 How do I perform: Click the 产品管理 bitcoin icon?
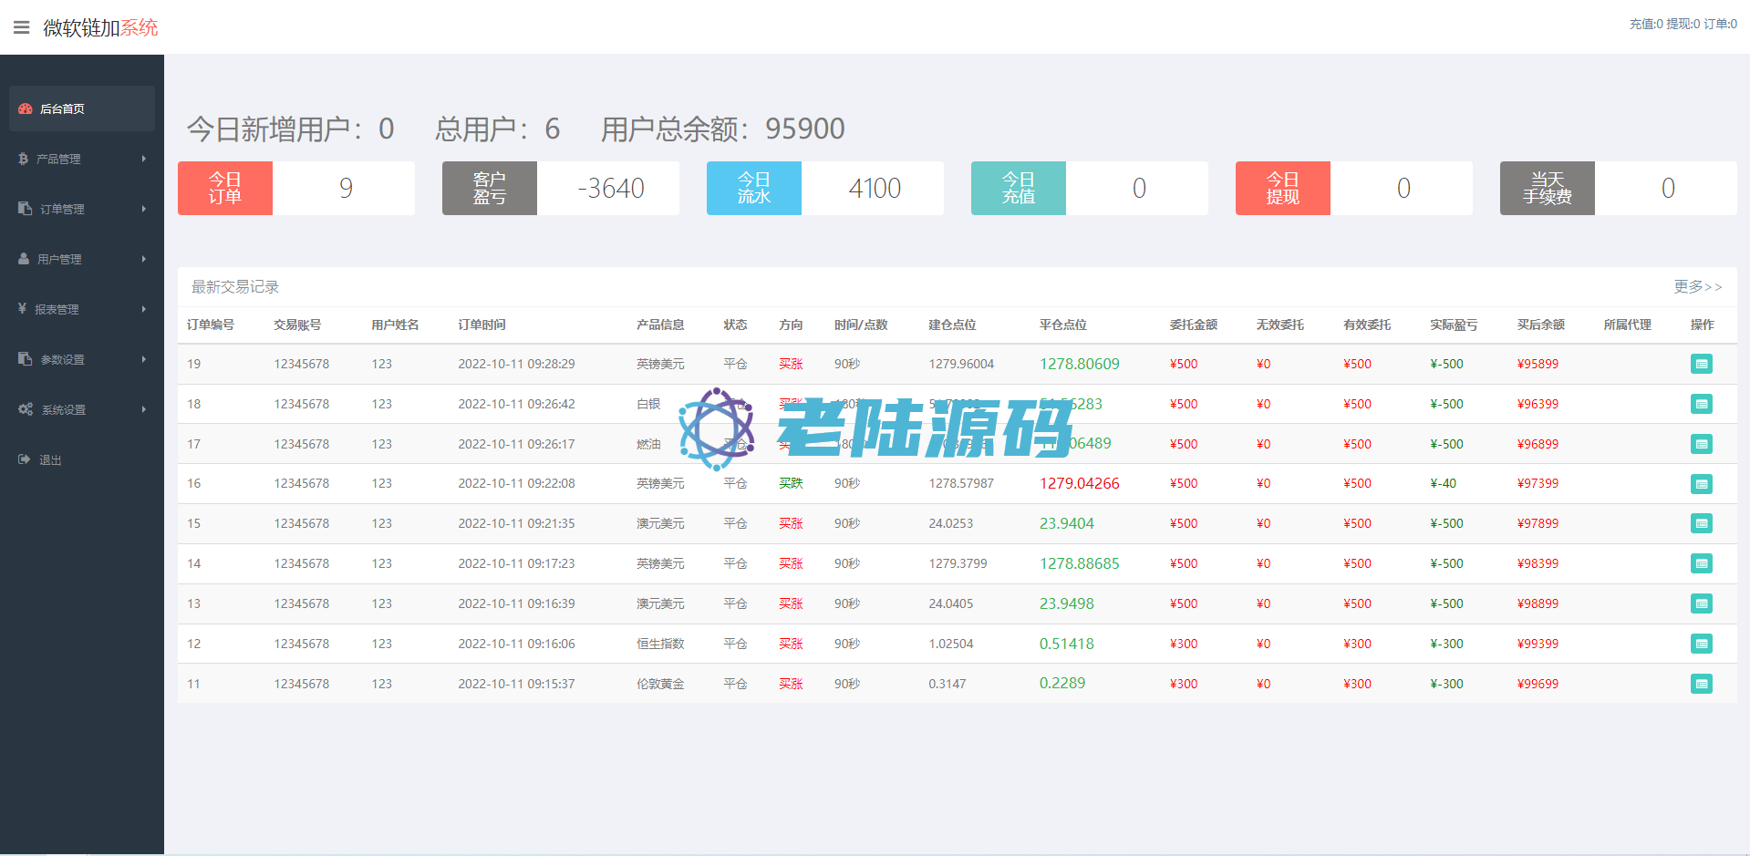tap(24, 159)
